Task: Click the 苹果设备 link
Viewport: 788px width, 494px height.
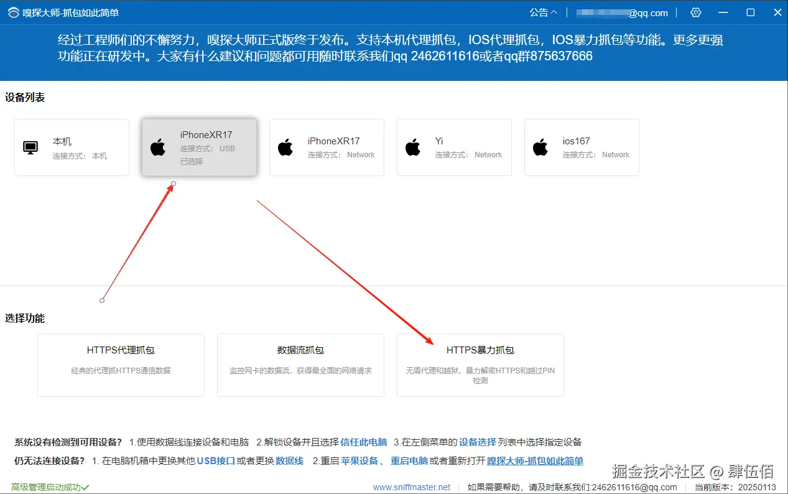Action: 359,461
